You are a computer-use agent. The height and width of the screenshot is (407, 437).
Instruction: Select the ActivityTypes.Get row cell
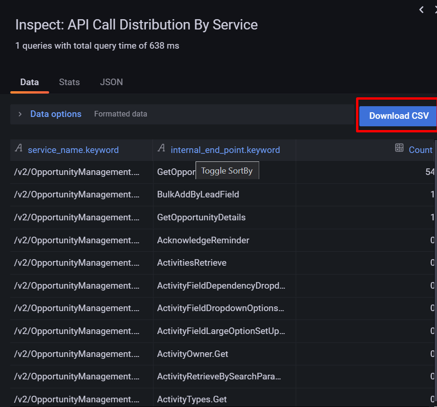coord(192,400)
